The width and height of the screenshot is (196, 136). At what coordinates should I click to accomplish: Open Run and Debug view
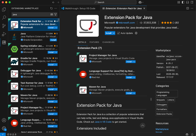point(4,34)
